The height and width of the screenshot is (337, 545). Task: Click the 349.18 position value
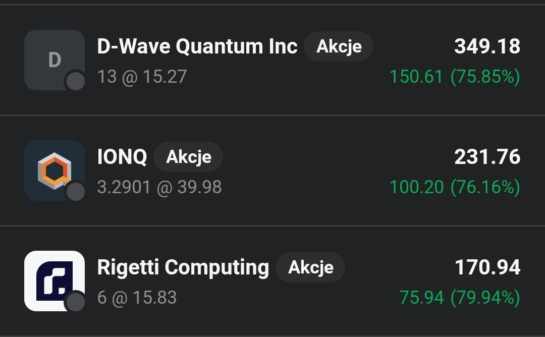[487, 46]
